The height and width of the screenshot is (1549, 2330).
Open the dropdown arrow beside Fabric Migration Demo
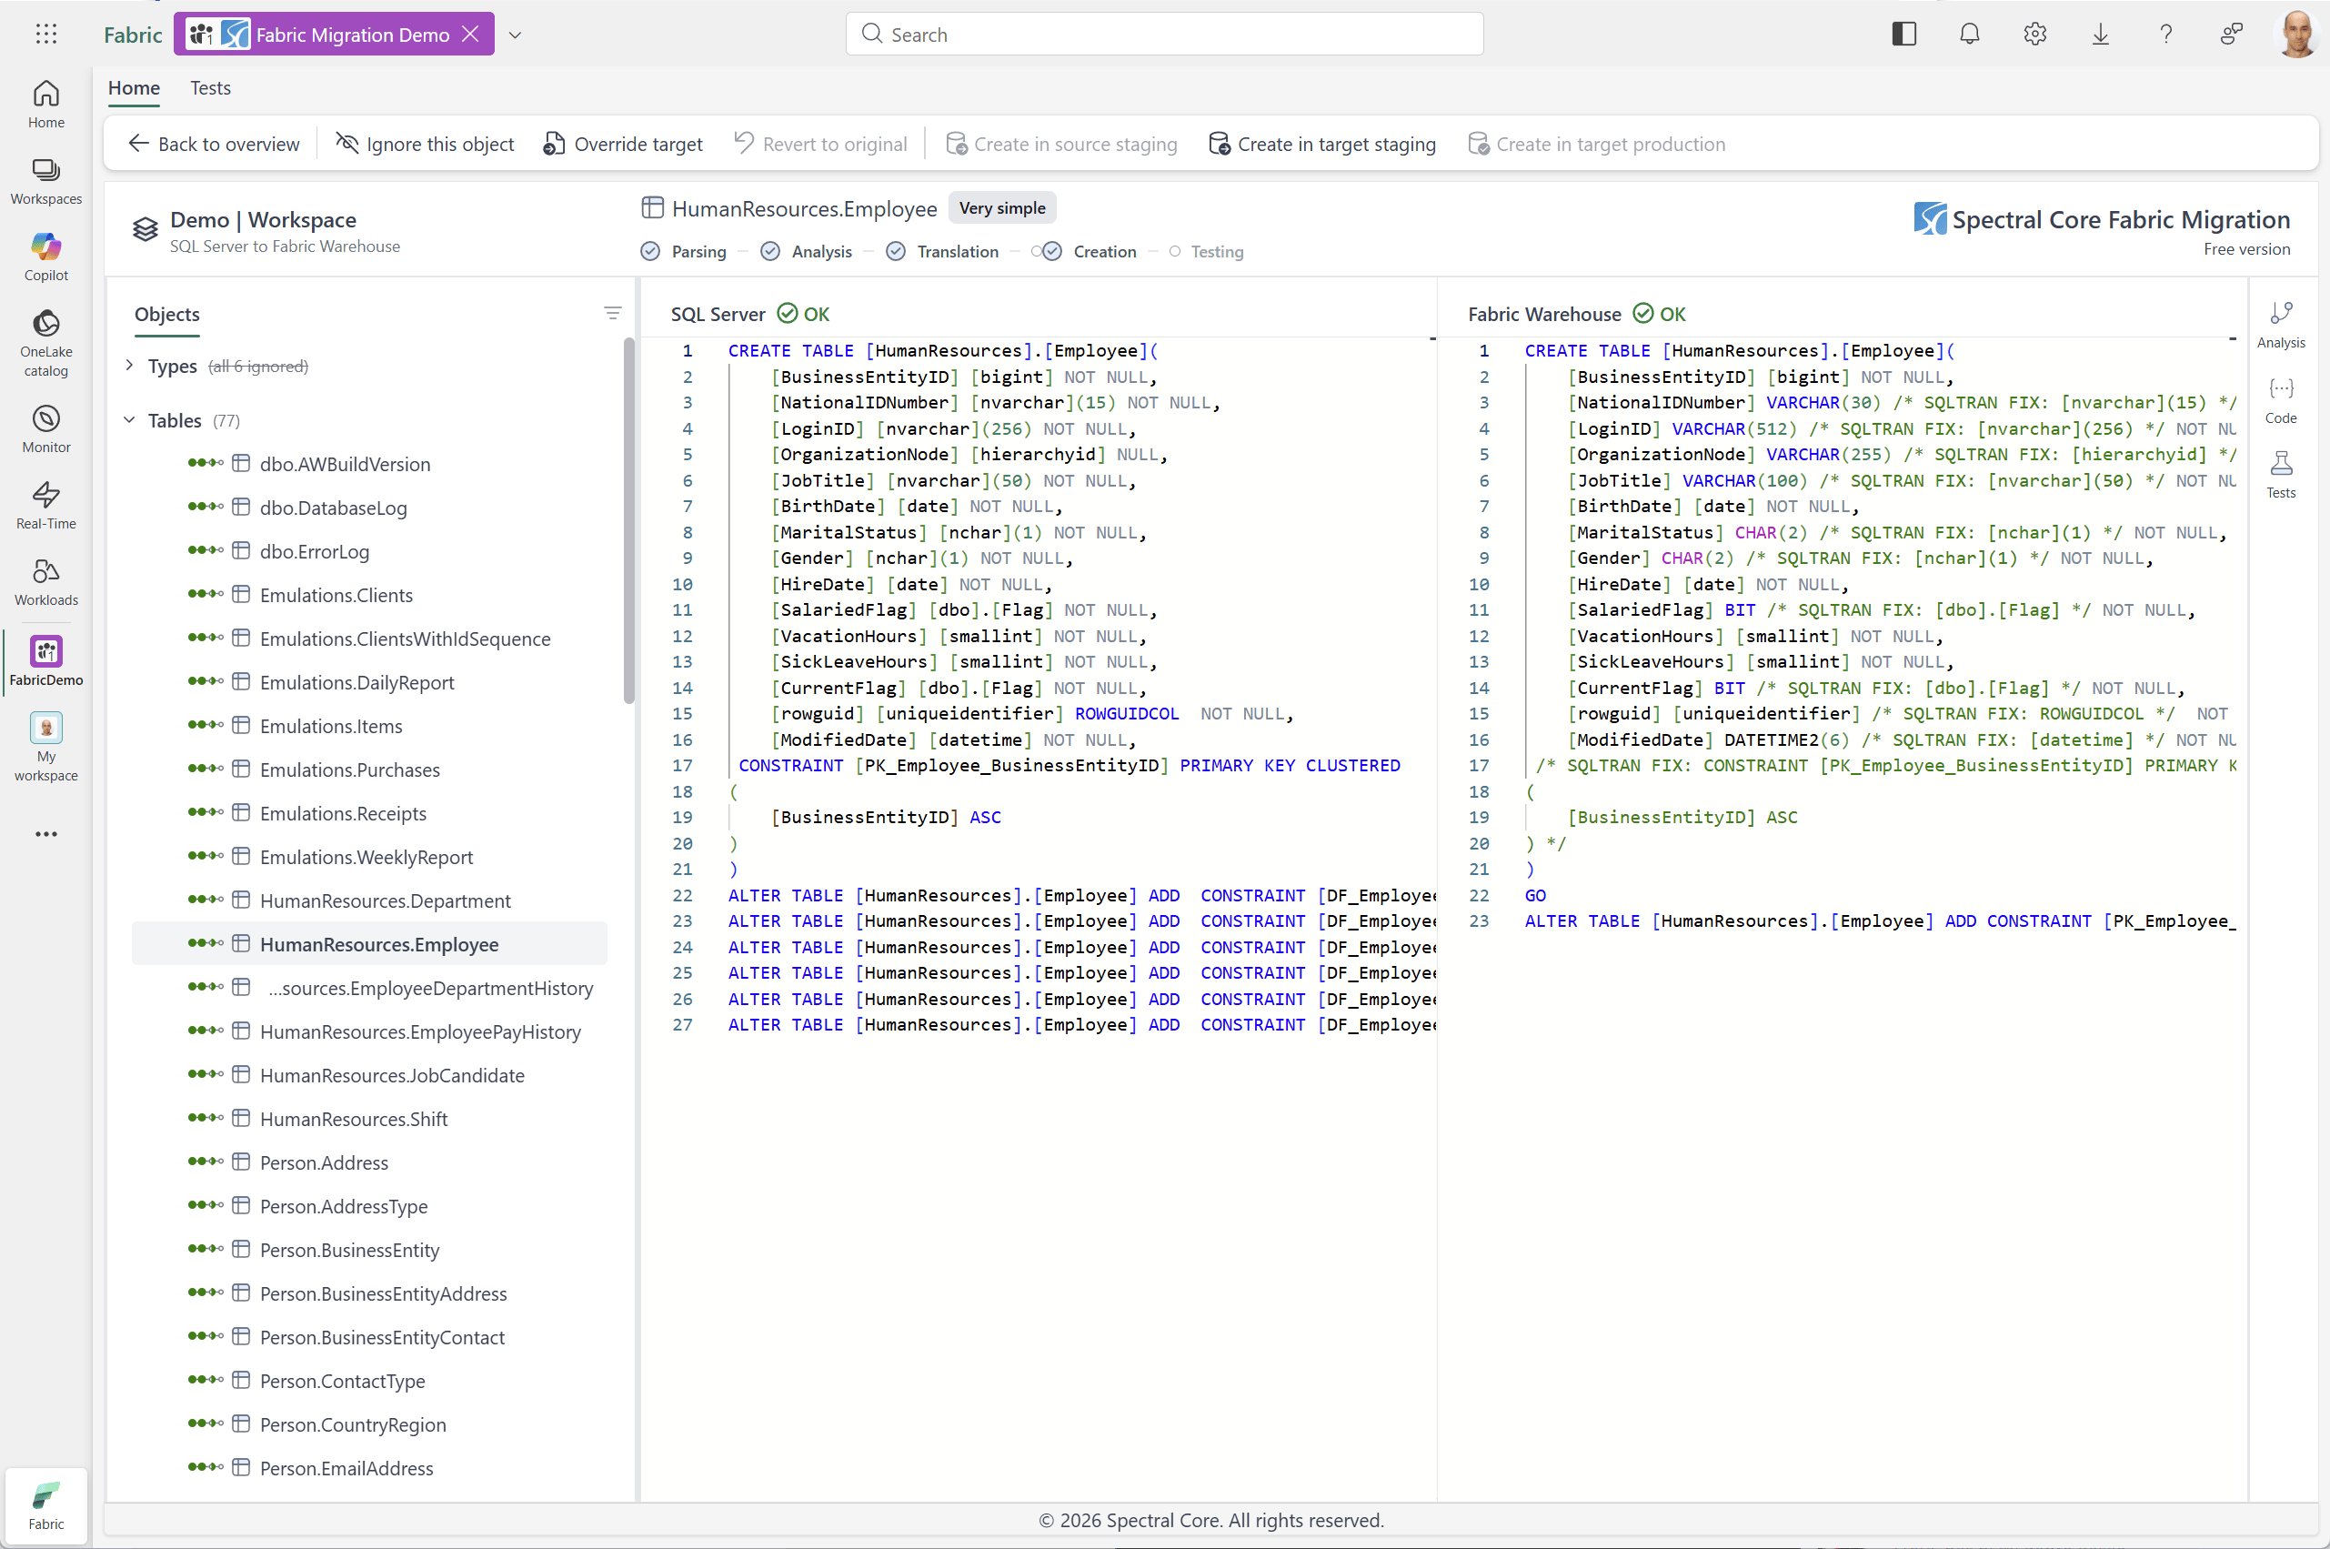[x=515, y=35]
